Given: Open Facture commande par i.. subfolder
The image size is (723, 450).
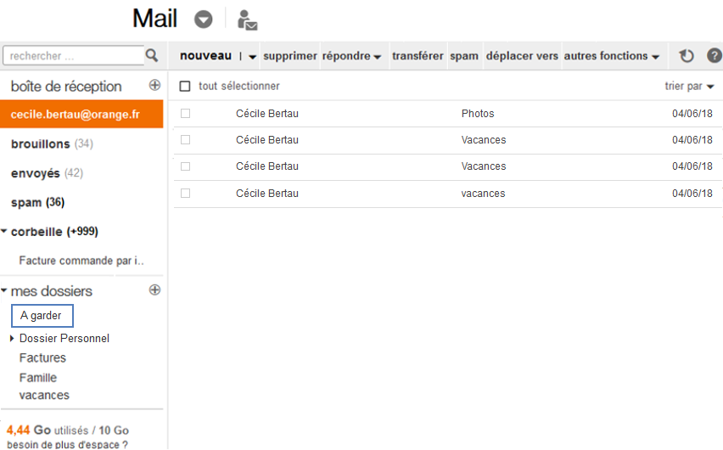Looking at the screenshot, I should click(x=81, y=261).
